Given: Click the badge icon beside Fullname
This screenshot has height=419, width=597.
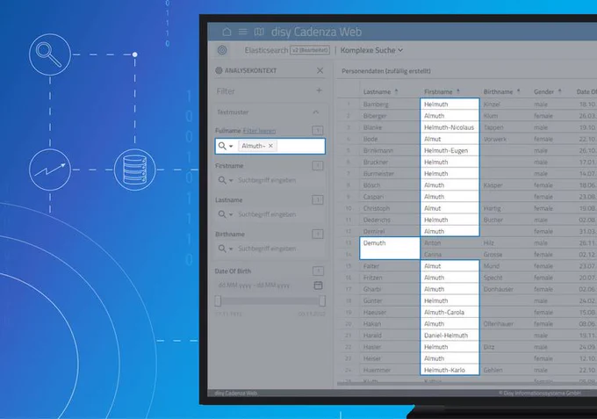Looking at the screenshot, I should pyautogui.click(x=318, y=131).
